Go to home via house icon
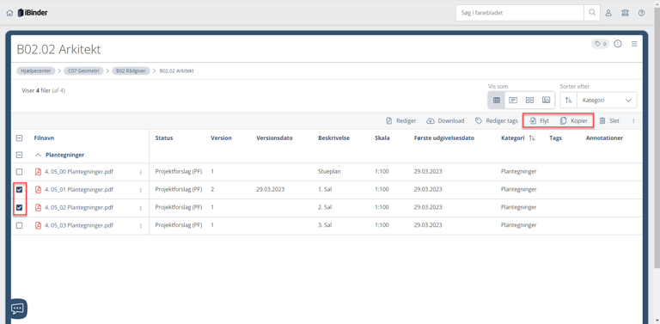The height and width of the screenshot is (324, 660). [9, 13]
